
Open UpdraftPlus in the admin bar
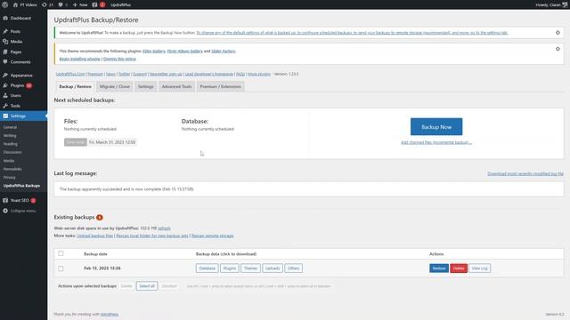coord(120,4)
